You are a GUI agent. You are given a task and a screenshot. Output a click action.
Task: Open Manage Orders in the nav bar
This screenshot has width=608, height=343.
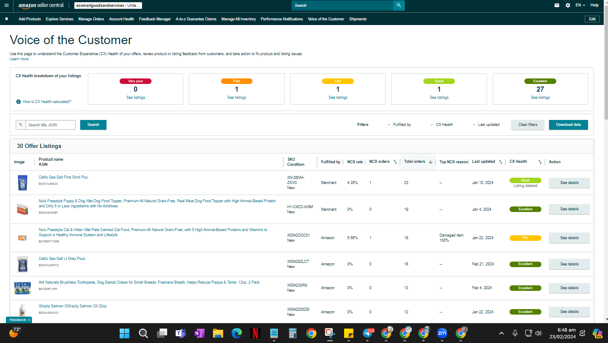point(91,19)
